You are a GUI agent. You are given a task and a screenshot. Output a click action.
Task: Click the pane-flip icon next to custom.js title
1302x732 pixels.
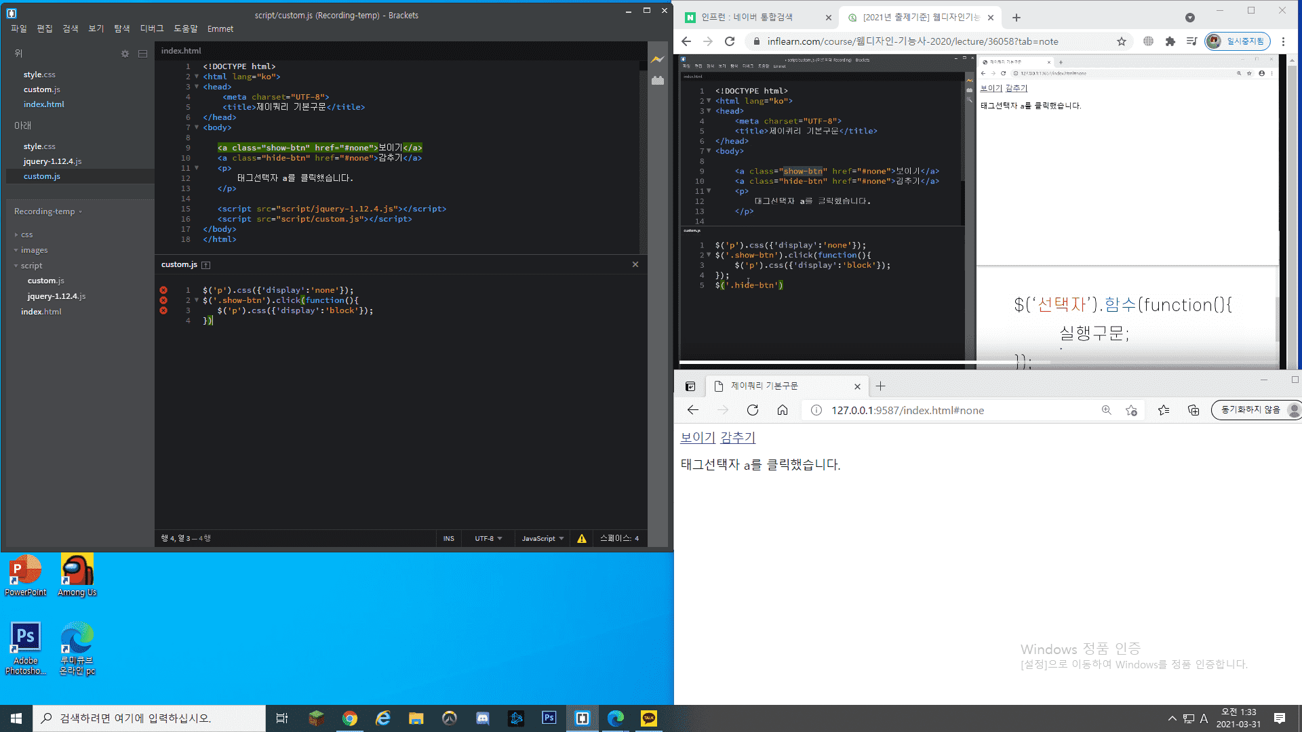pyautogui.click(x=205, y=265)
